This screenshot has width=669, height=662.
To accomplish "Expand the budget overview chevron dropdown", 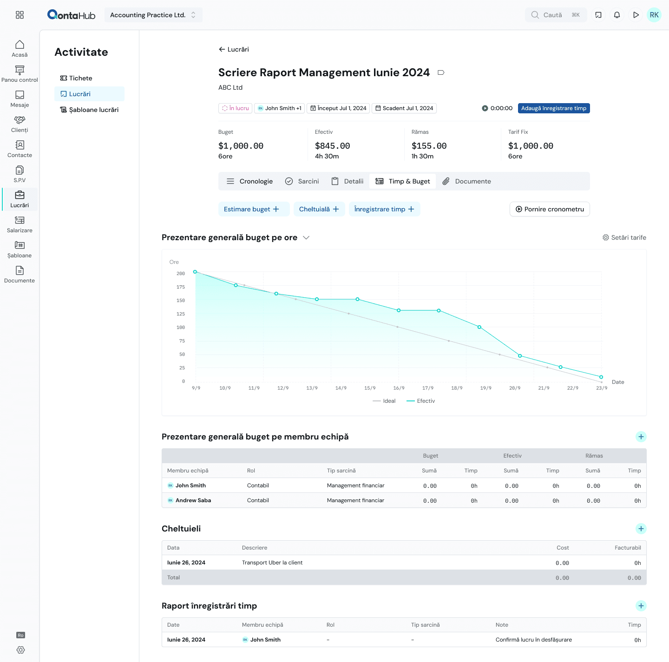I will click(x=306, y=237).
